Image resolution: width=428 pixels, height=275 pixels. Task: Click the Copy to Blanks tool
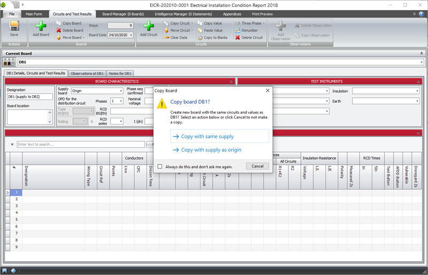pos(212,37)
